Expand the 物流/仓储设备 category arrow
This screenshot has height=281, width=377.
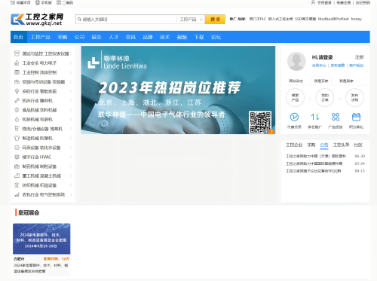pos(71,129)
